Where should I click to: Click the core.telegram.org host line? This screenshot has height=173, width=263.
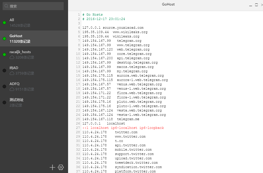click(117, 54)
